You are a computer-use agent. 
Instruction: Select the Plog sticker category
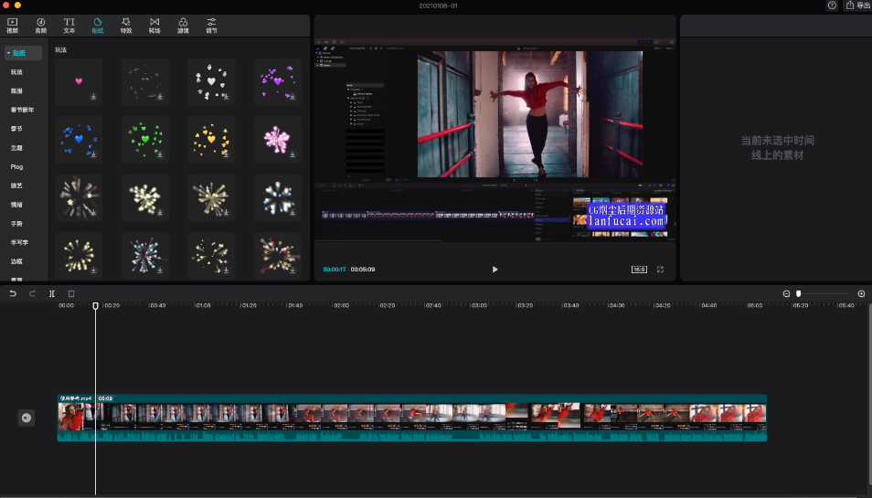(x=16, y=166)
